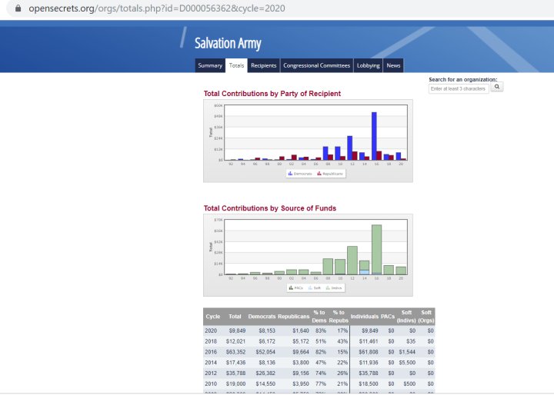Open the News tab
The image size is (554, 395).
coord(393,65)
